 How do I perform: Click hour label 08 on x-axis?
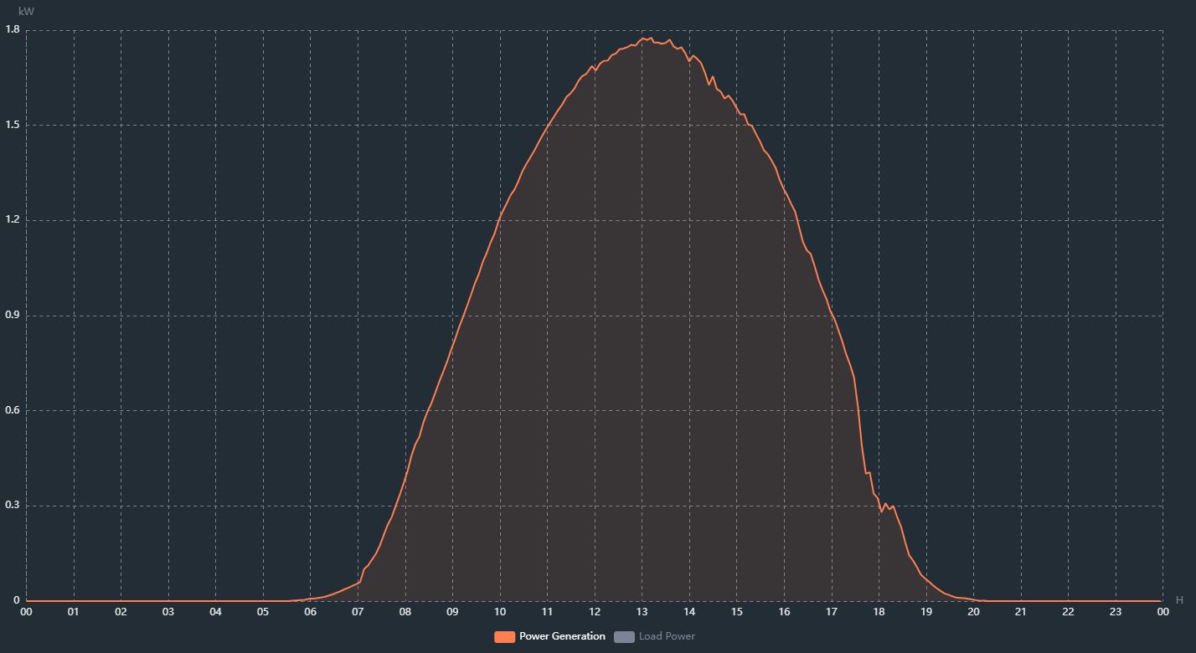click(405, 612)
